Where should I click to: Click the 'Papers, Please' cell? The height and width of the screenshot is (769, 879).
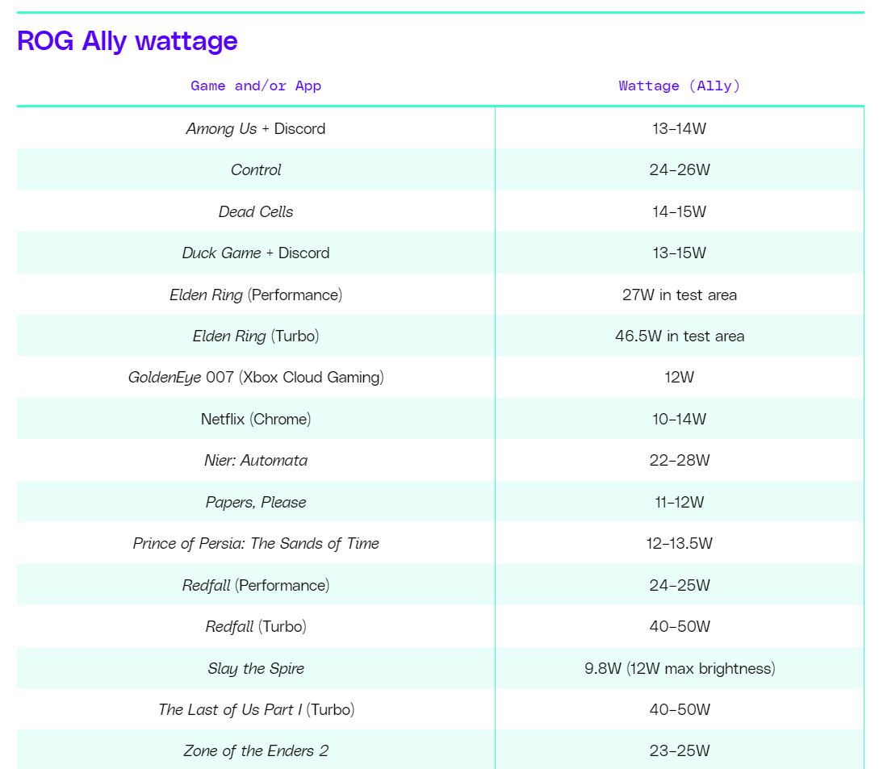pyautogui.click(x=256, y=502)
